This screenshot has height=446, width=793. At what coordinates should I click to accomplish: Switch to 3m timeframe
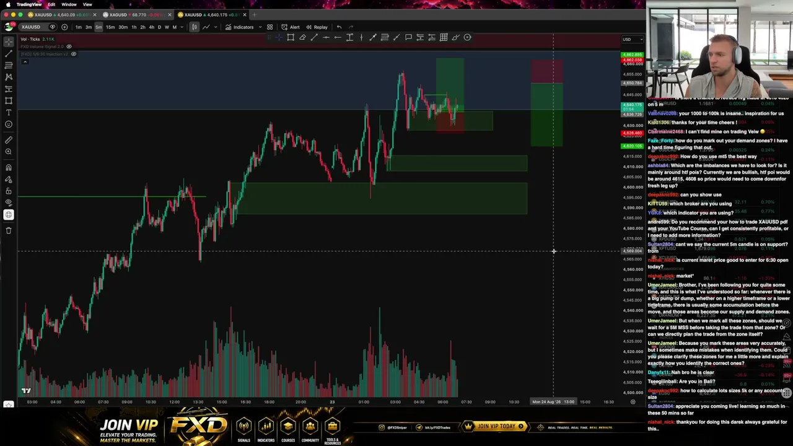click(x=89, y=27)
